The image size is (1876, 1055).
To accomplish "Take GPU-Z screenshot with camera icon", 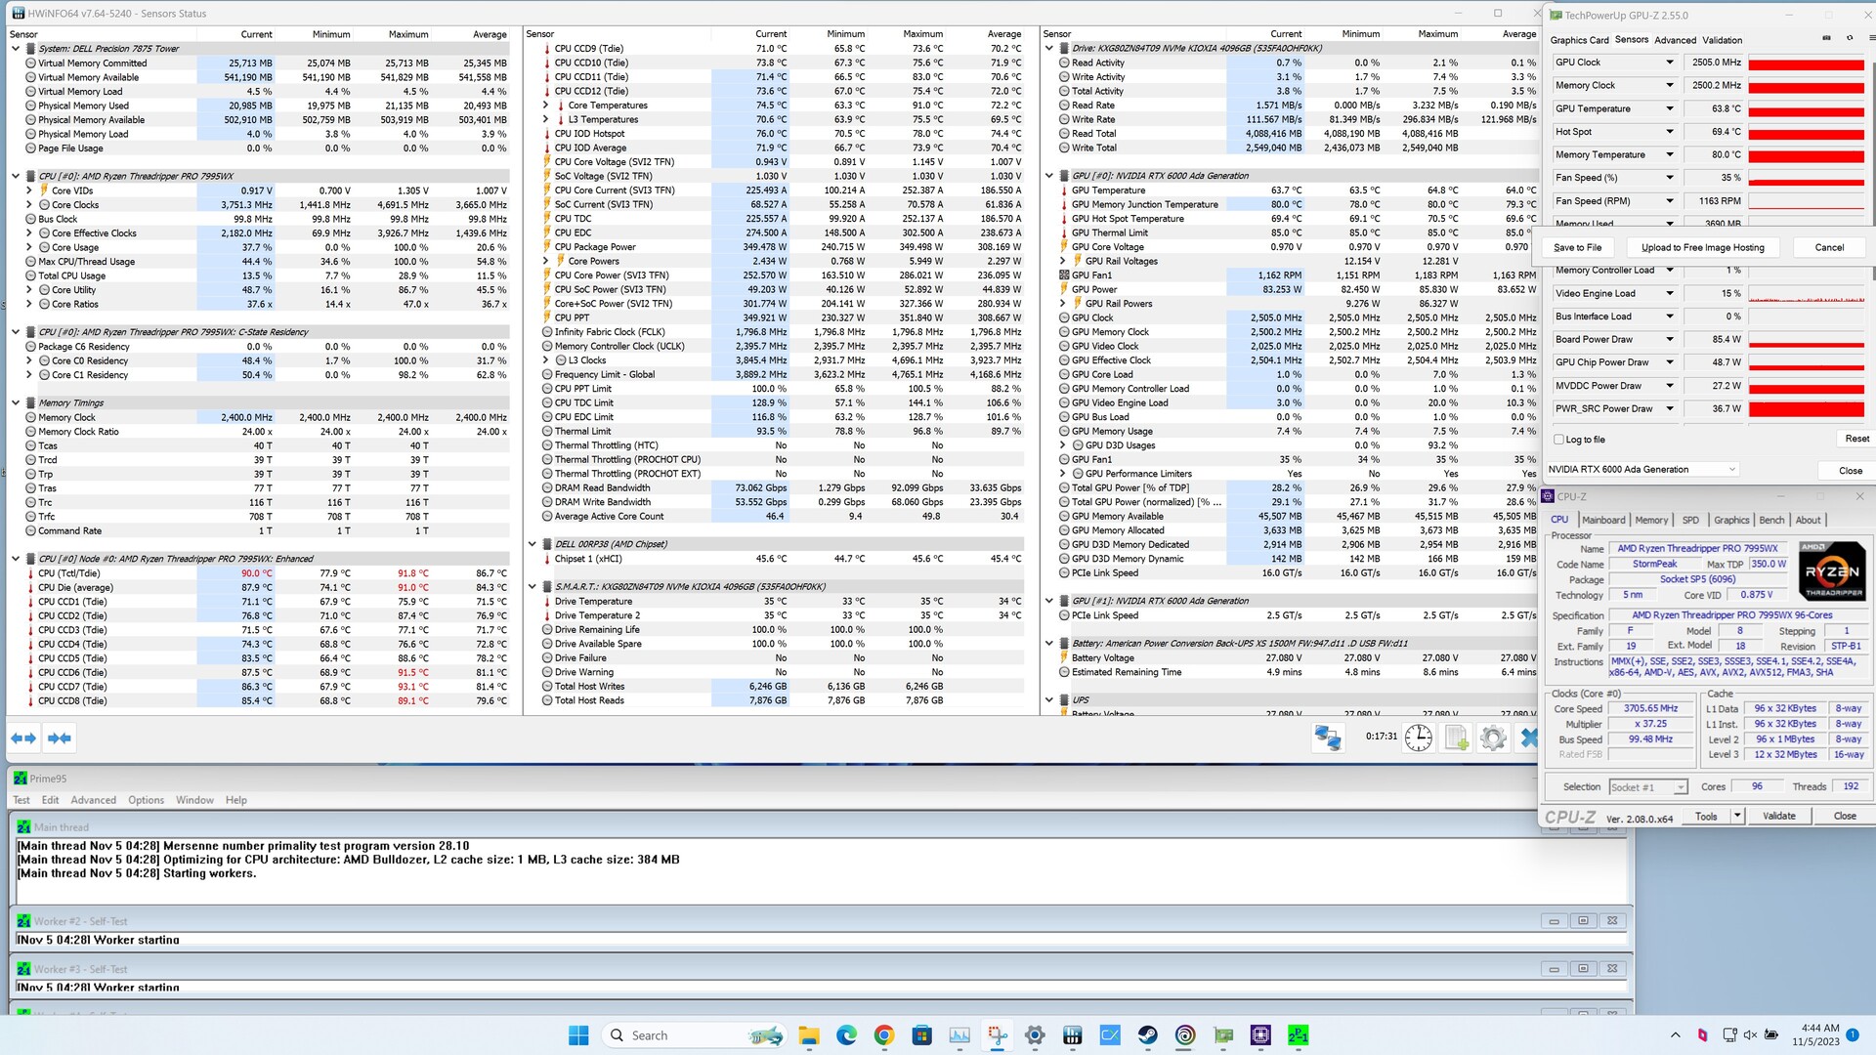I will tap(1826, 38).
